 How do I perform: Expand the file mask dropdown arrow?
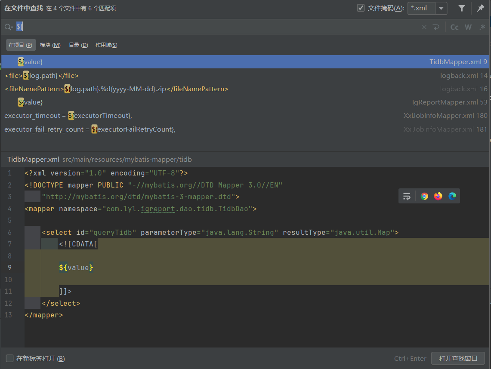pyautogui.click(x=441, y=9)
